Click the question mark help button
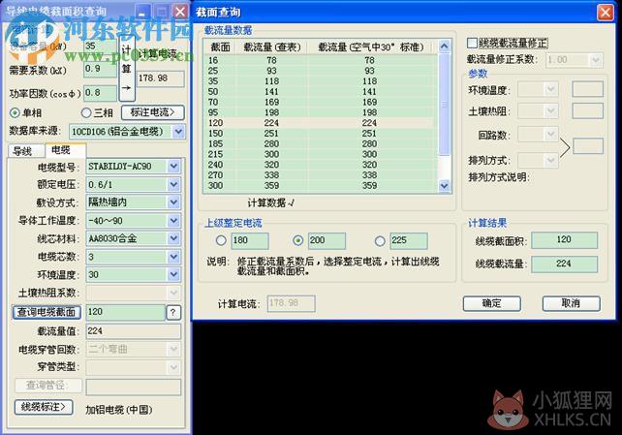Image resolution: width=622 pixels, height=435 pixels. point(173,313)
